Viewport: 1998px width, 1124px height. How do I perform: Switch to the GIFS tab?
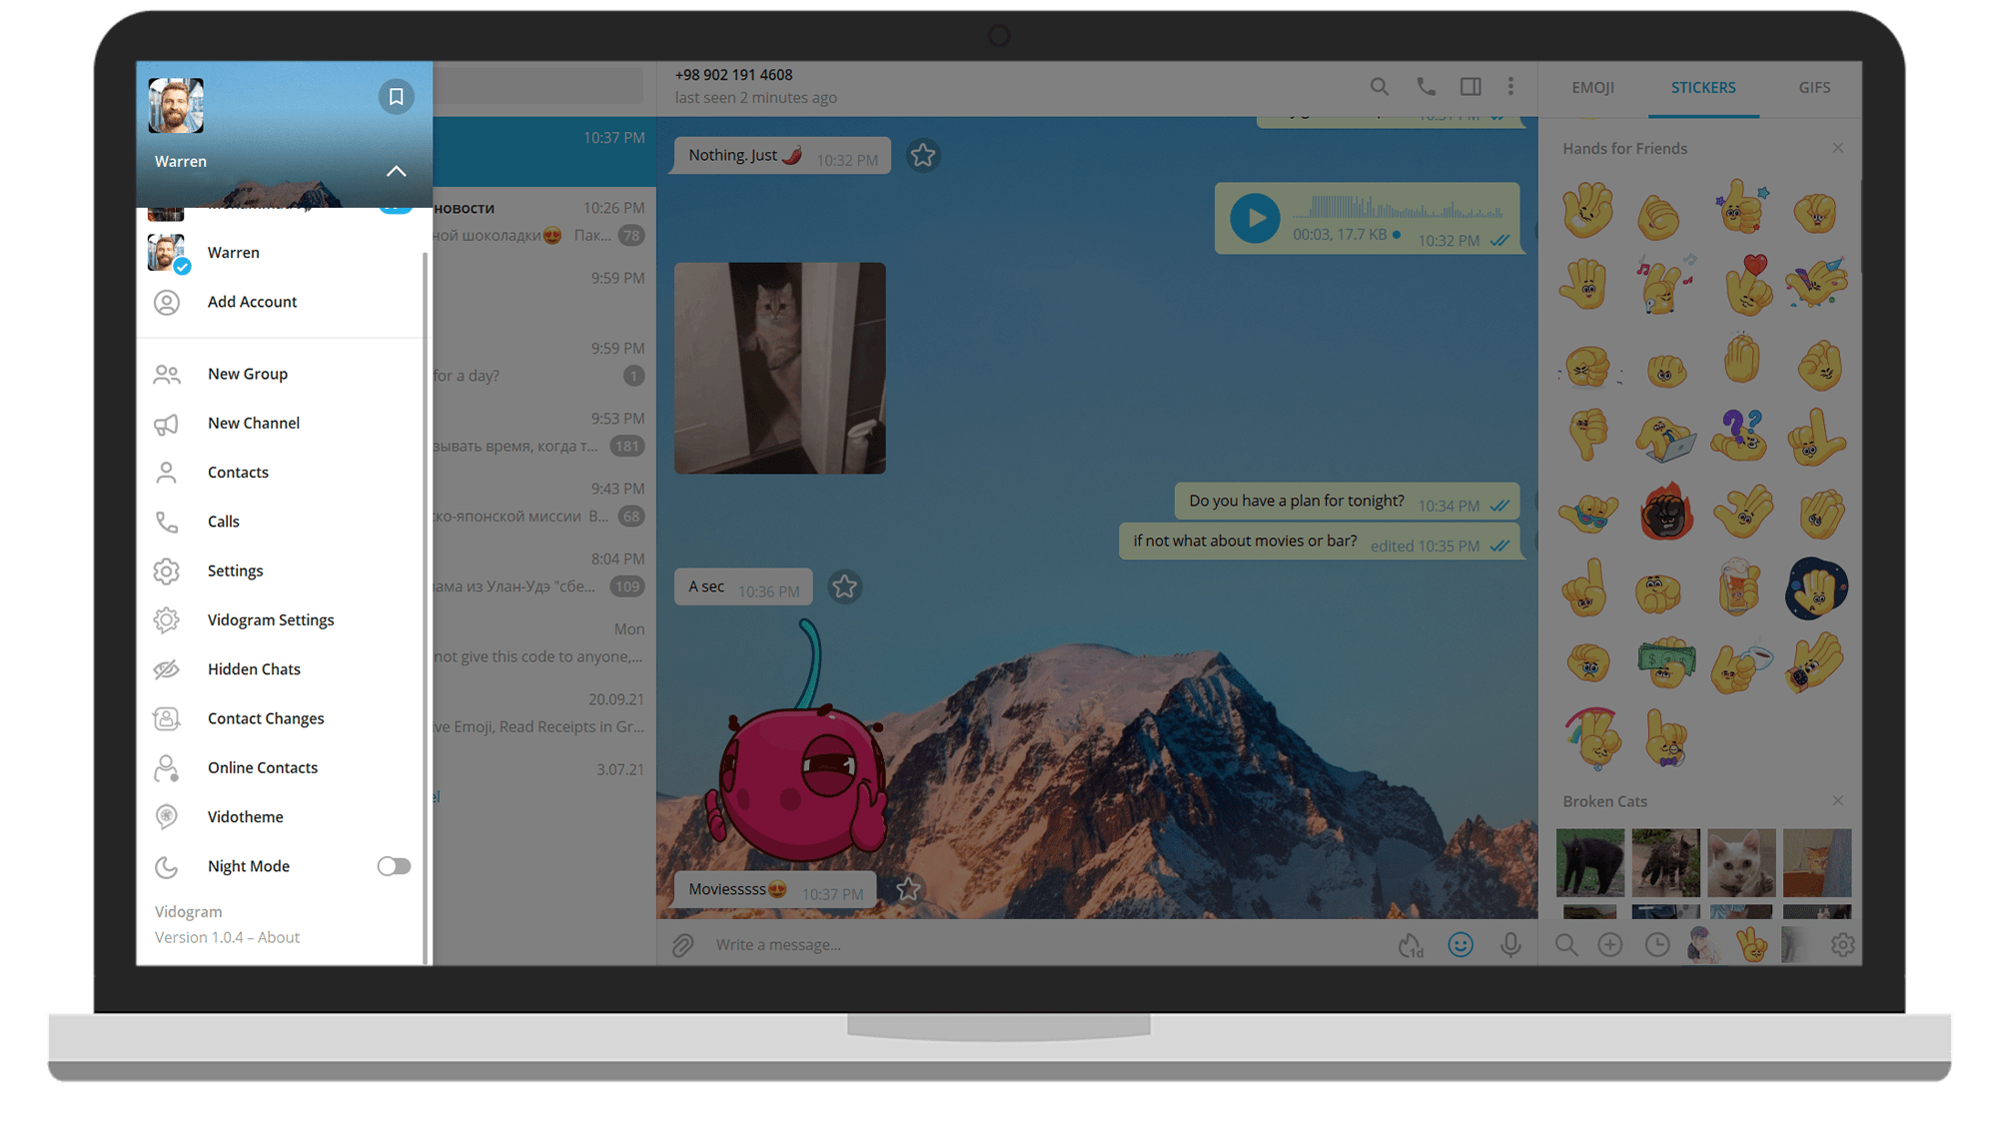[1814, 88]
